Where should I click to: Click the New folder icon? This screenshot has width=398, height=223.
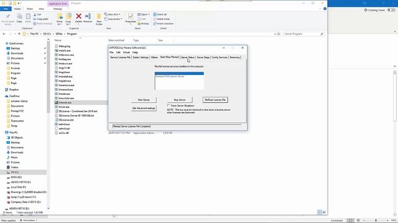(99, 17)
